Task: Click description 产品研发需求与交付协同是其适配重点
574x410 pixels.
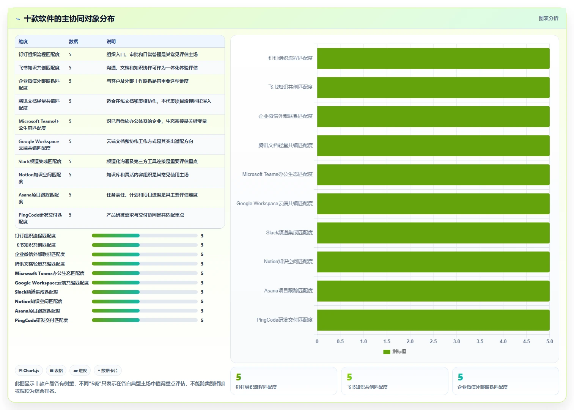Action: point(145,215)
